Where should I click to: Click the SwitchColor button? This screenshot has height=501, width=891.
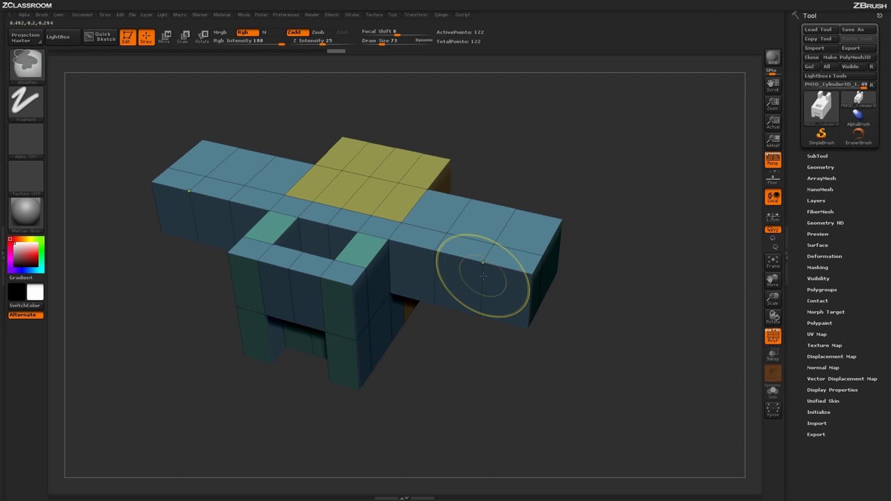(24, 305)
